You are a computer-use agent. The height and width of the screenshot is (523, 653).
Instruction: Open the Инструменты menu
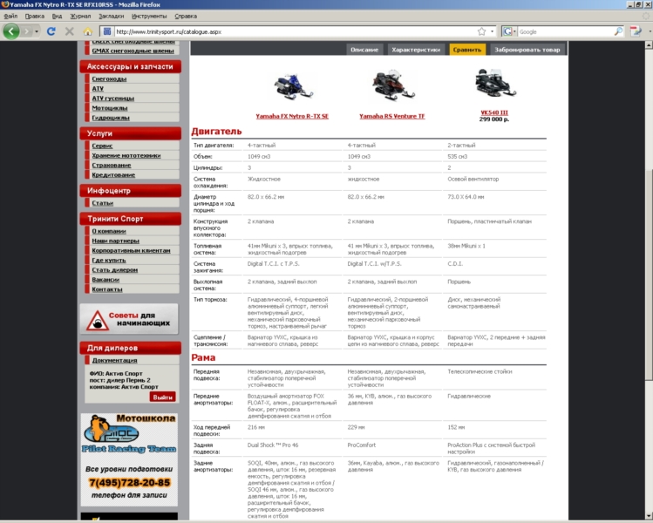(149, 17)
